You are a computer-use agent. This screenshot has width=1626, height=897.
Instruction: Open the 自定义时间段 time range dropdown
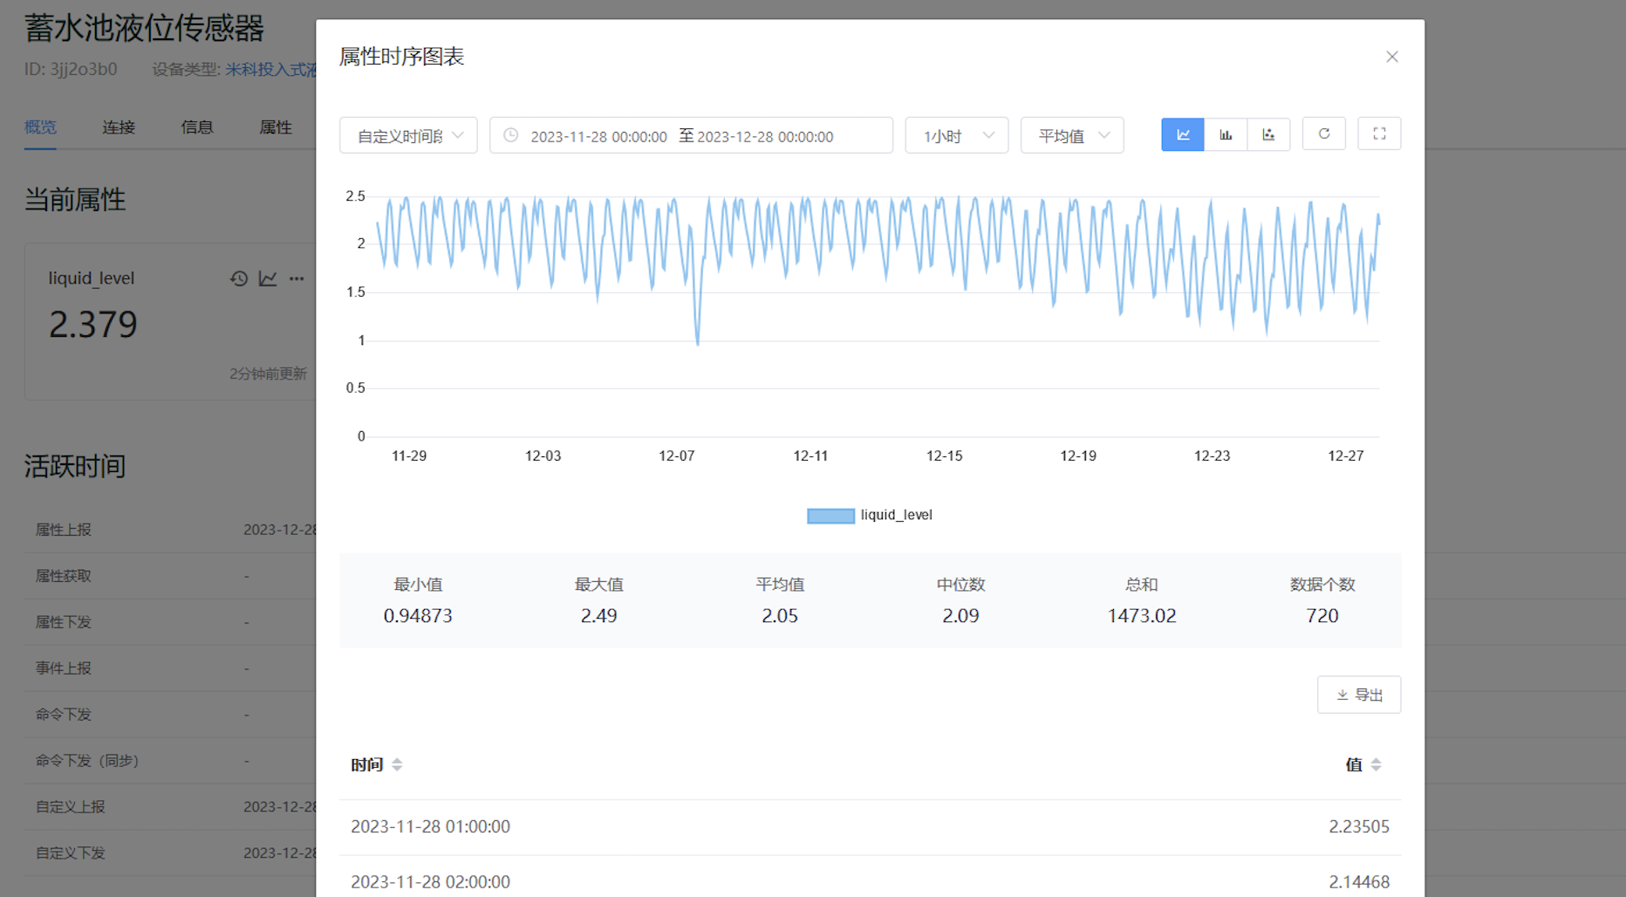click(408, 135)
